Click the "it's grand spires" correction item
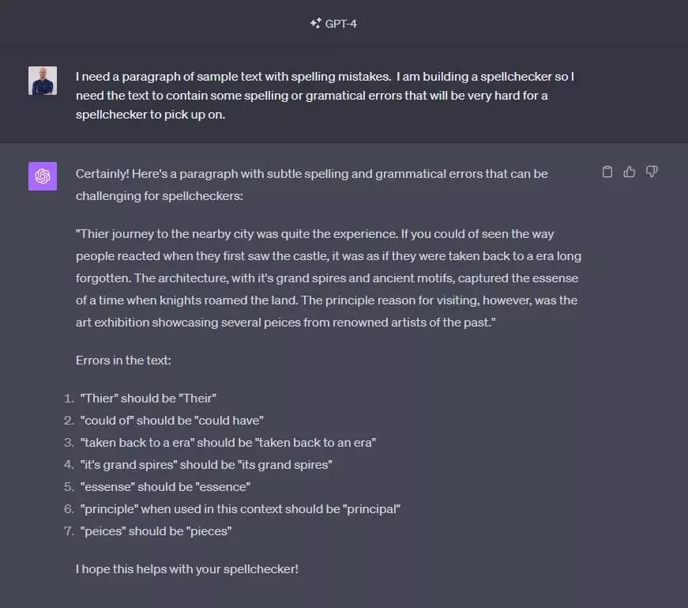This screenshot has height=608, width=688. [205, 464]
